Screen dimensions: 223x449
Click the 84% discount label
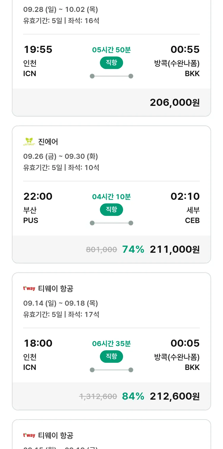click(133, 396)
